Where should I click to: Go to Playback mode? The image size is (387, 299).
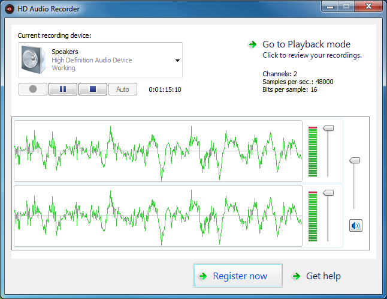point(306,44)
